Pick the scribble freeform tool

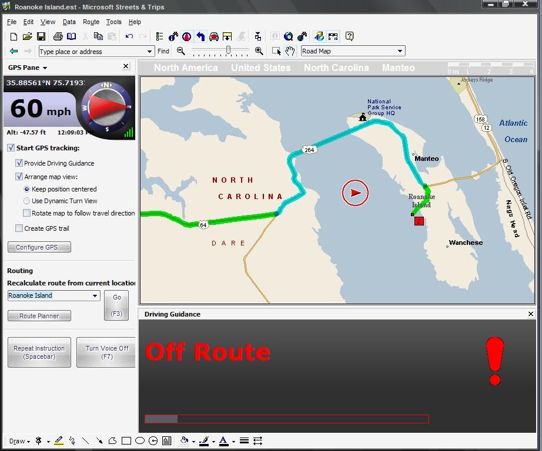pos(72,440)
